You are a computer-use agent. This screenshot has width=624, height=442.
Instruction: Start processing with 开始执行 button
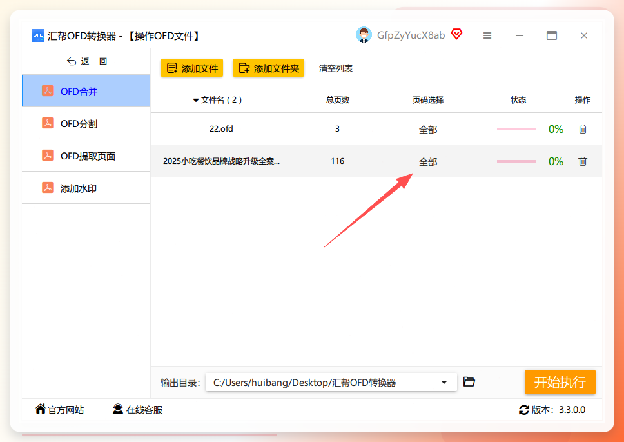(x=560, y=382)
